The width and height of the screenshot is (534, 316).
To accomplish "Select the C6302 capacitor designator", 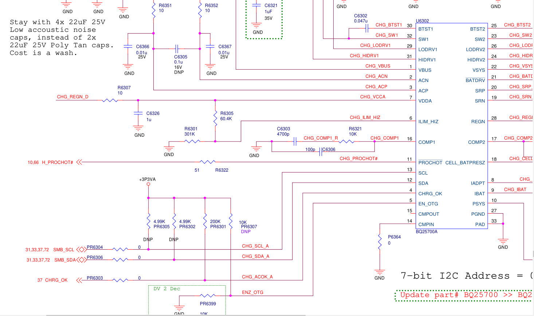I will tap(361, 16).
